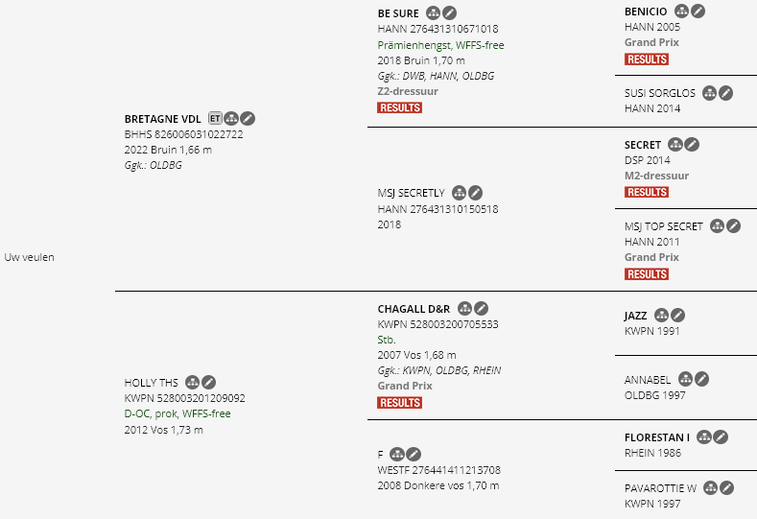View RESULTS for BENICIO
This screenshot has height=519, width=757.
click(x=647, y=59)
